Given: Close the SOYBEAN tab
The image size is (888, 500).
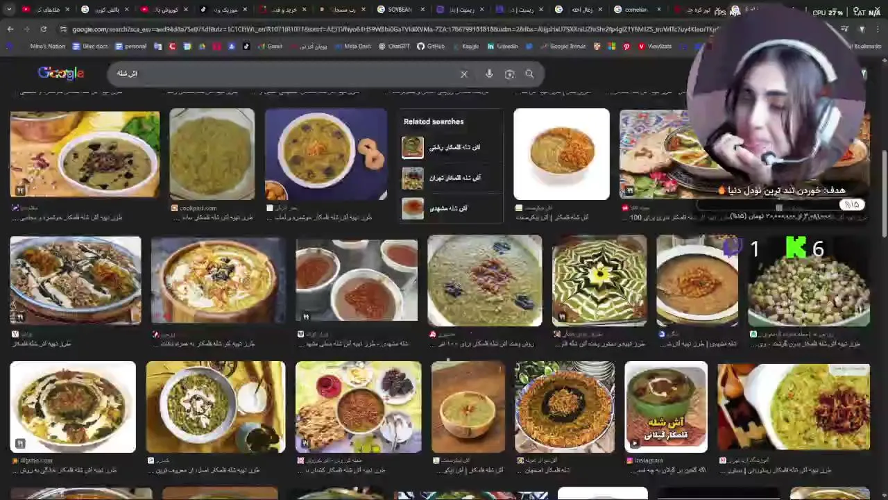Looking at the screenshot, I should pos(422,10).
